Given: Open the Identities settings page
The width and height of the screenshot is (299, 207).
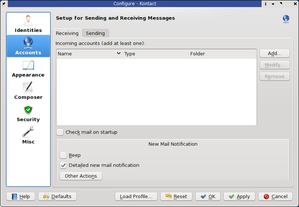Looking at the screenshot, I should pyautogui.click(x=28, y=24).
